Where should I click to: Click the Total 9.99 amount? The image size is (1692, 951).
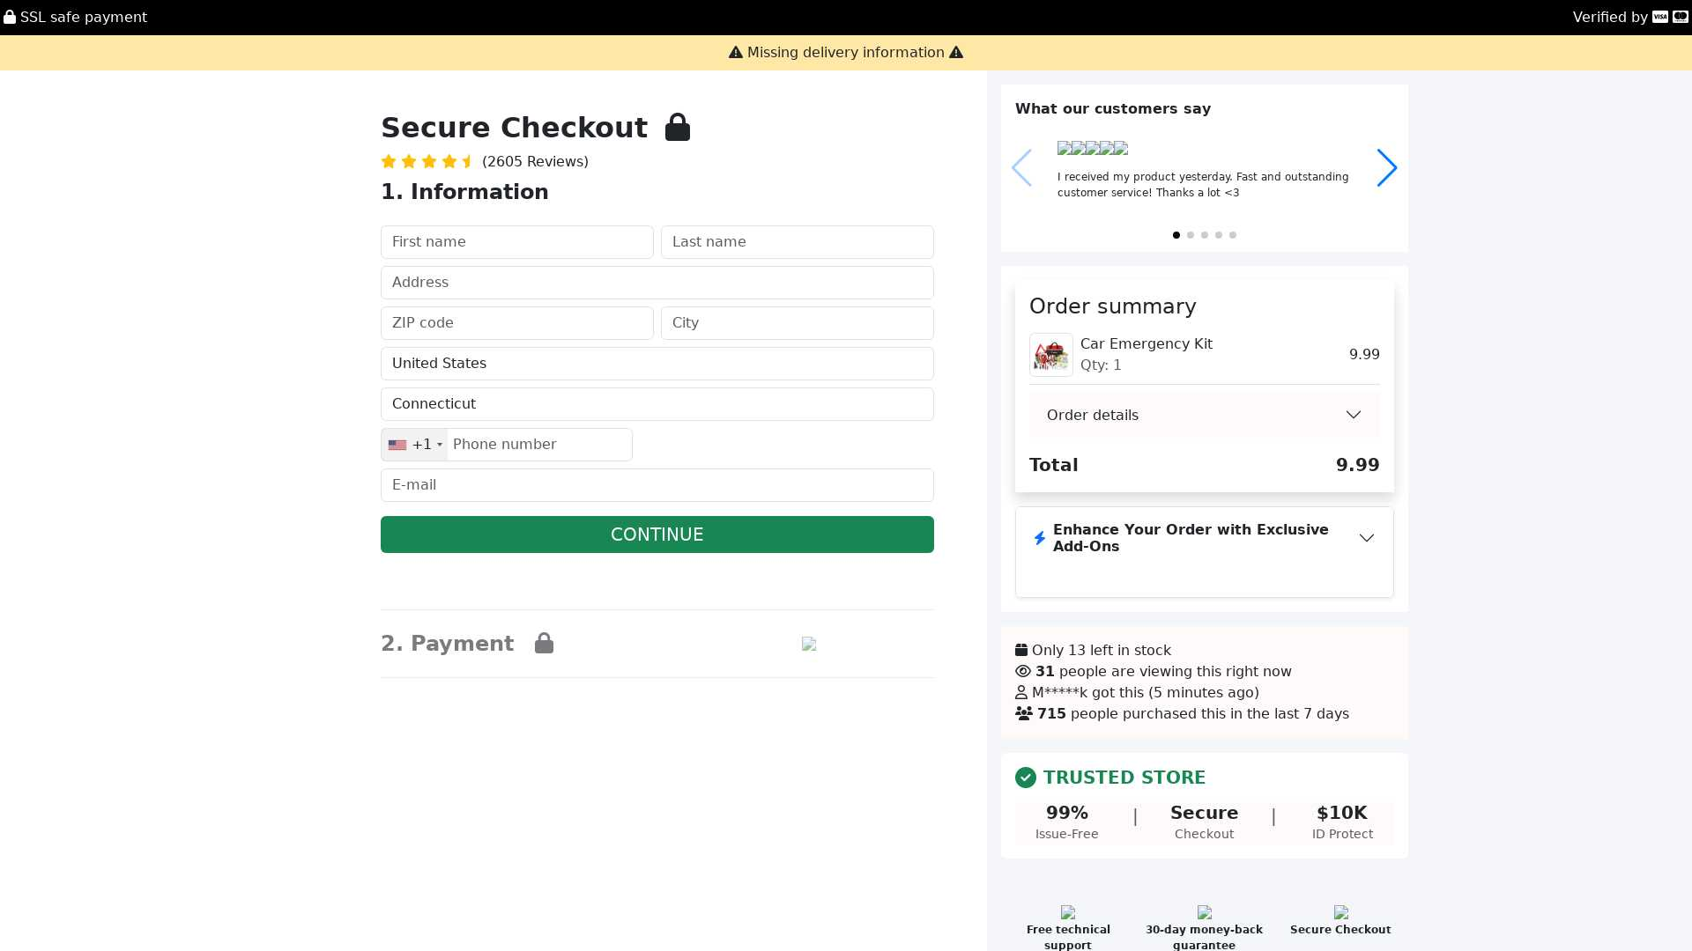coord(1357,465)
